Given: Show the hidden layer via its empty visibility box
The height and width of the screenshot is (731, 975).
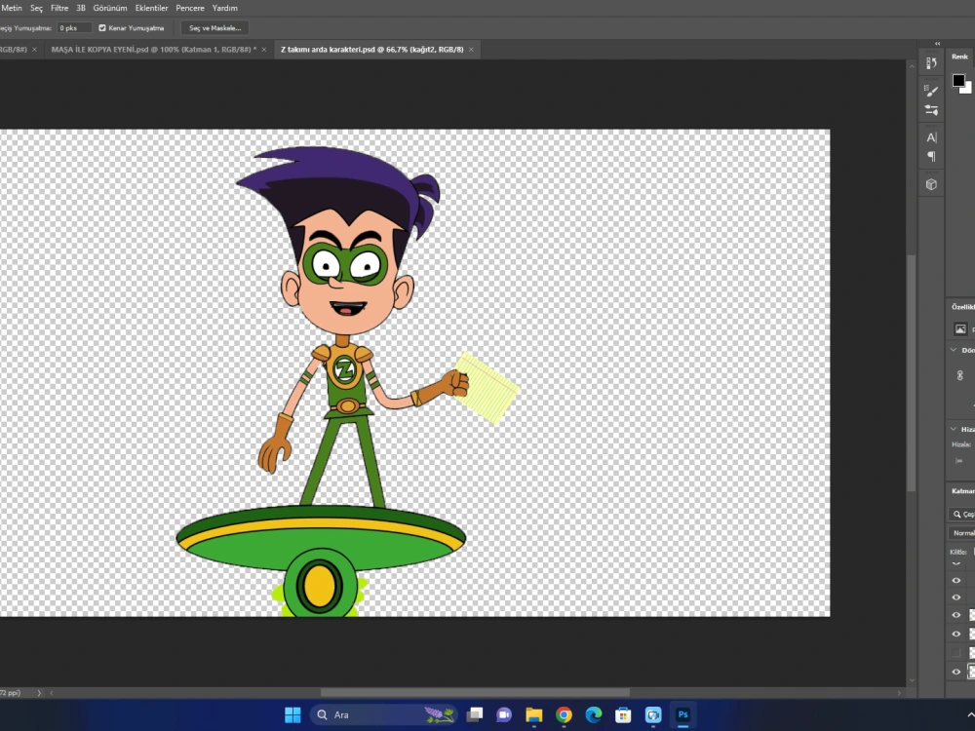Looking at the screenshot, I should click(956, 652).
